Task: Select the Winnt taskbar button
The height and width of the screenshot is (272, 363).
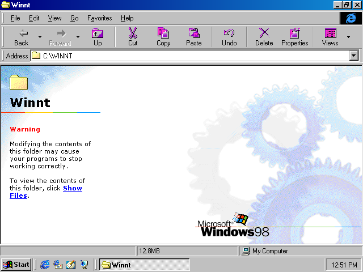Action: tap(145, 265)
